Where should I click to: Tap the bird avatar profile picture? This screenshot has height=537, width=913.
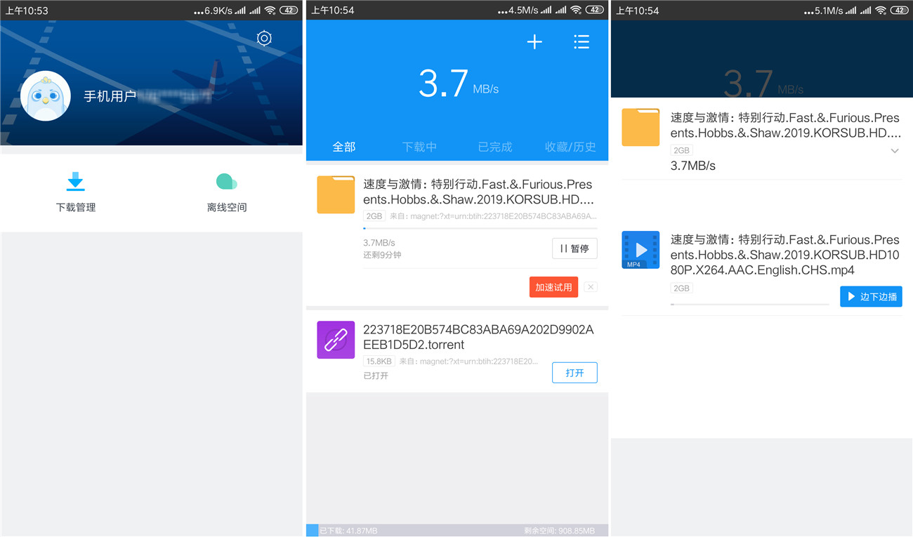[x=46, y=96]
